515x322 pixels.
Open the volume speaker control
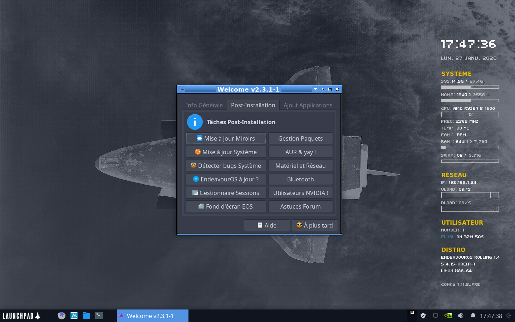[x=461, y=316]
